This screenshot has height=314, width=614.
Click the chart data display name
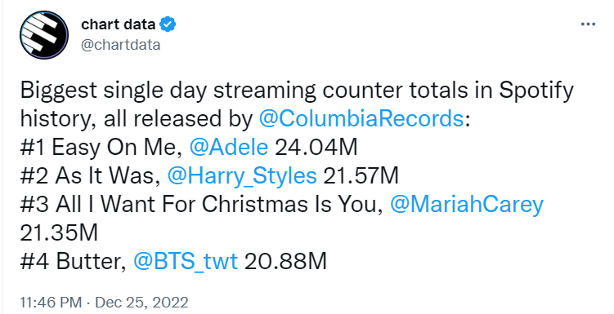119,24
